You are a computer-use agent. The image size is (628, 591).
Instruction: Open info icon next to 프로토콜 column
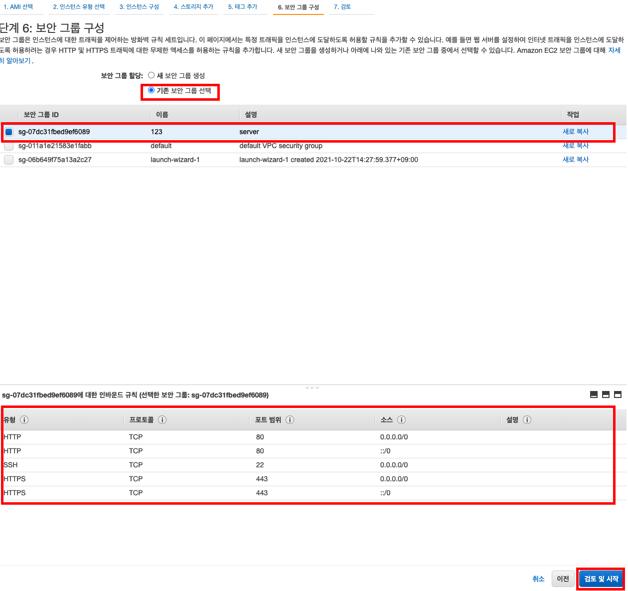pyautogui.click(x=162, y=420)
